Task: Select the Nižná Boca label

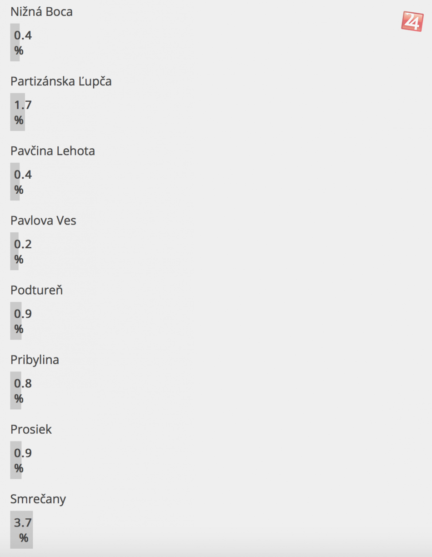Action: (x=41, y=12)
